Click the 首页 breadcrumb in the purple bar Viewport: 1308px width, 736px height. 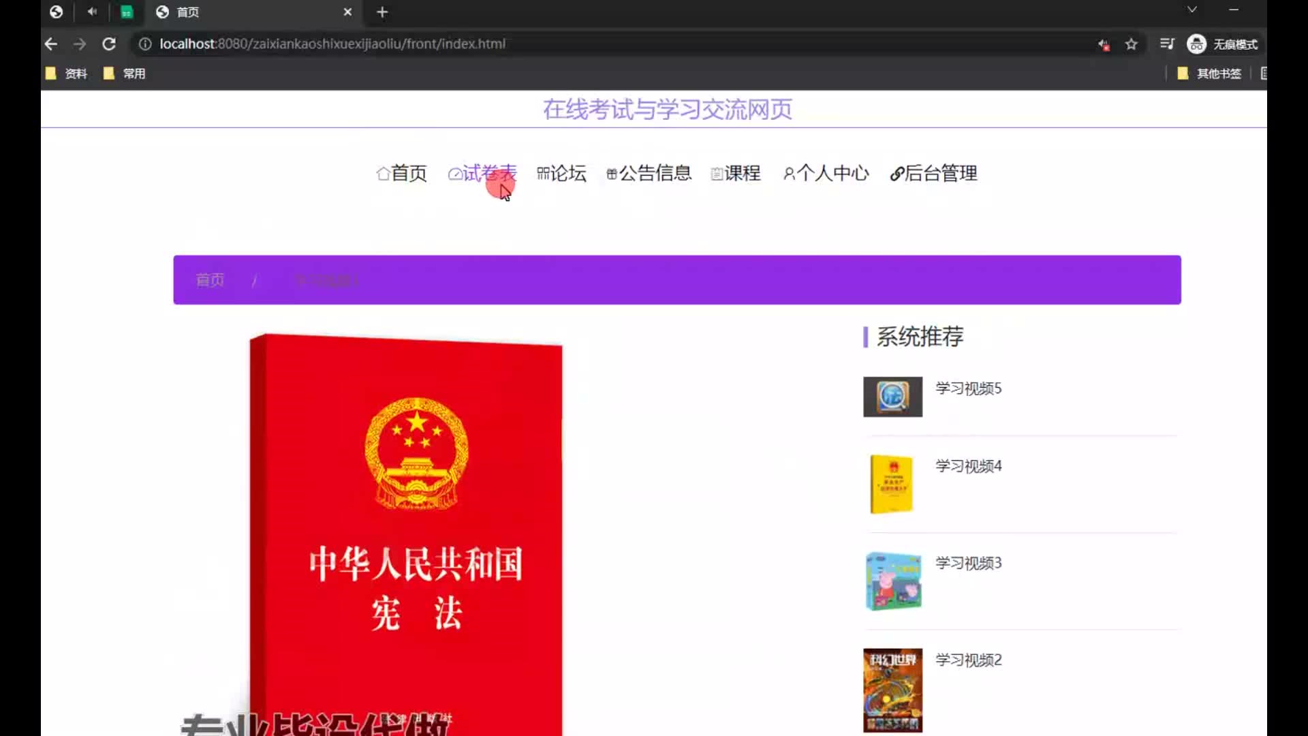click(x=210, y=280)
